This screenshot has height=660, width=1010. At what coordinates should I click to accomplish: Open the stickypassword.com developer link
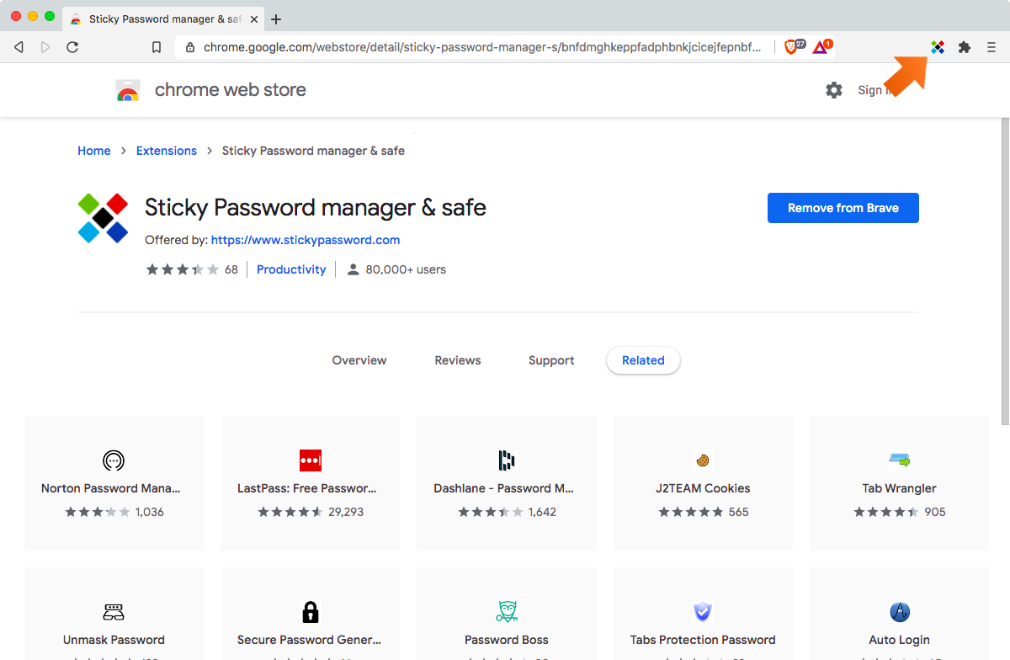306,240
